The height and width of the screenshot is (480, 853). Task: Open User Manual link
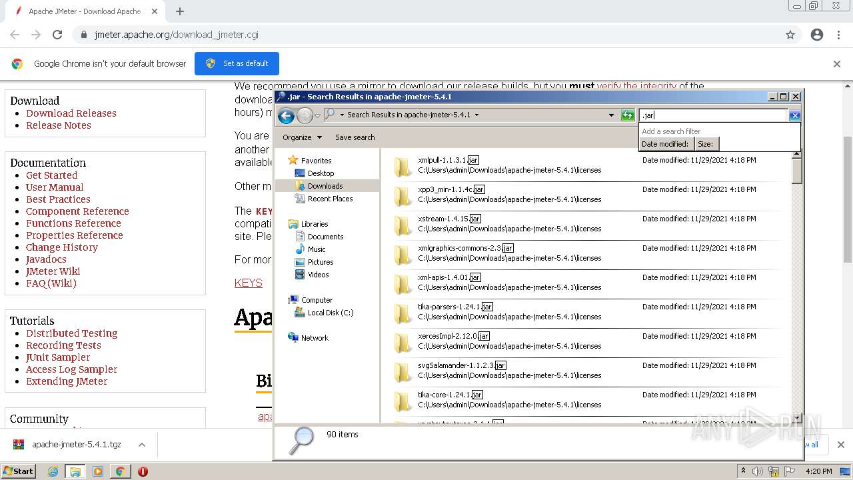point(55,187)
